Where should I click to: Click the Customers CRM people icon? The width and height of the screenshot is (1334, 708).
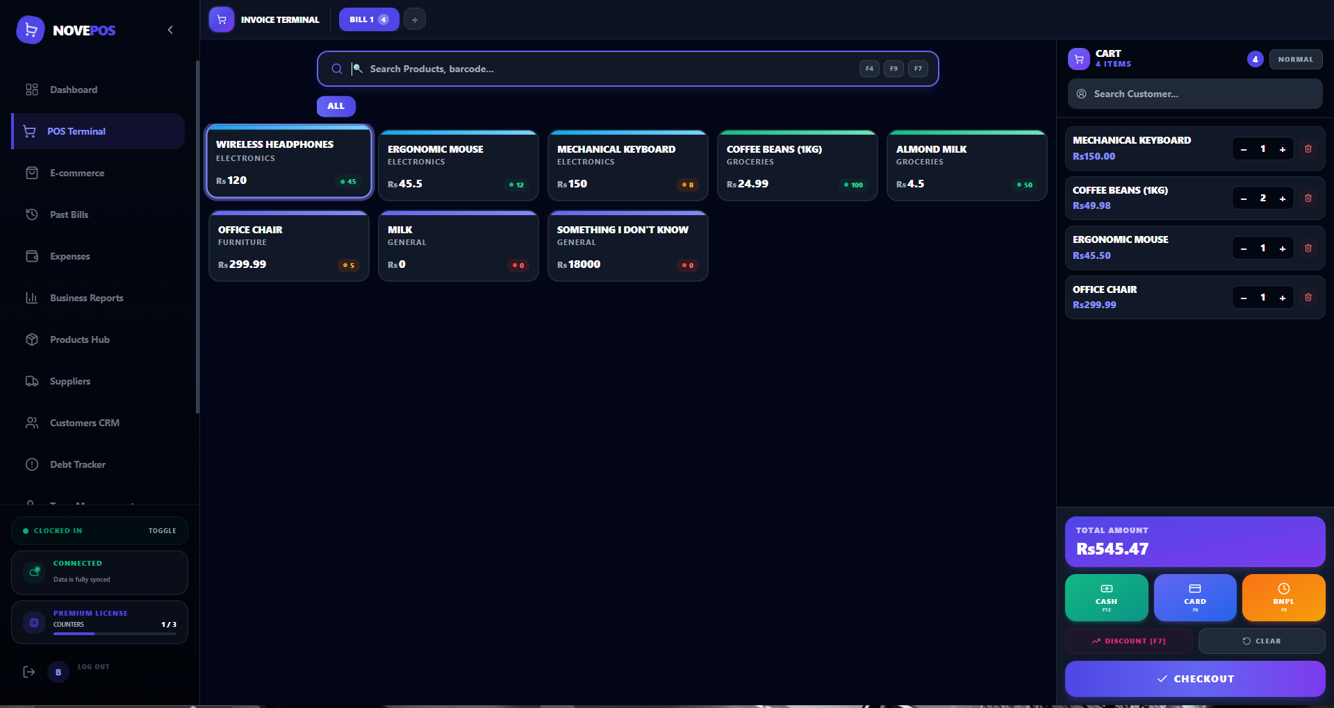(32, 423)
